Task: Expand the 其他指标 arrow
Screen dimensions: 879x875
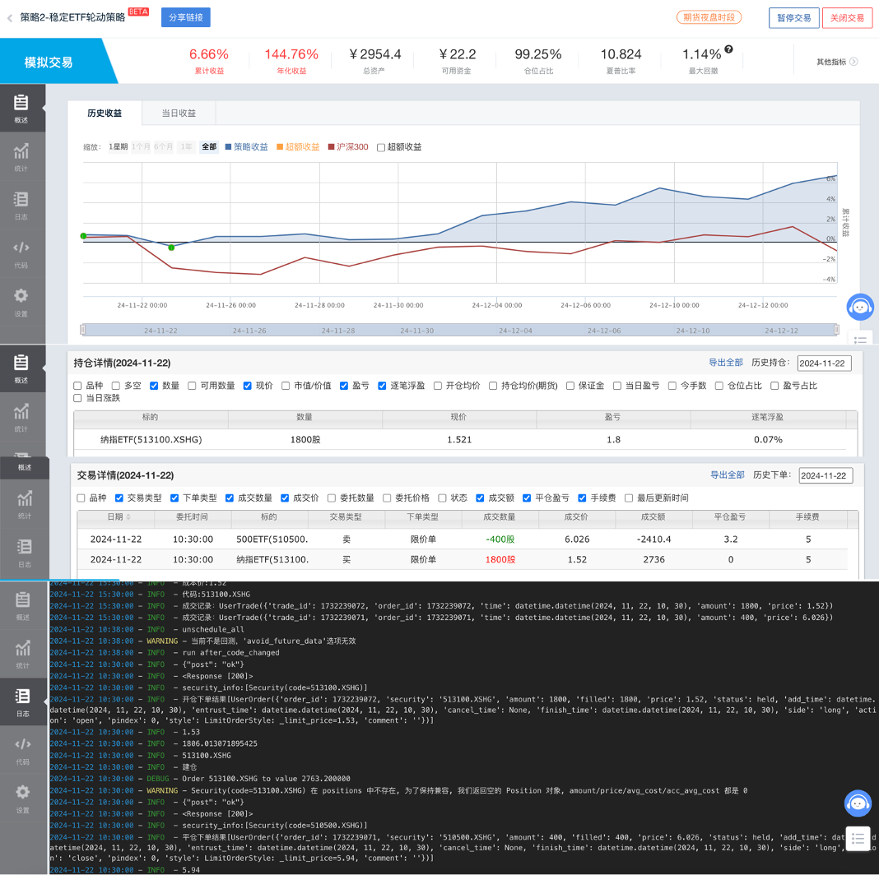Action: click(853, 62)
